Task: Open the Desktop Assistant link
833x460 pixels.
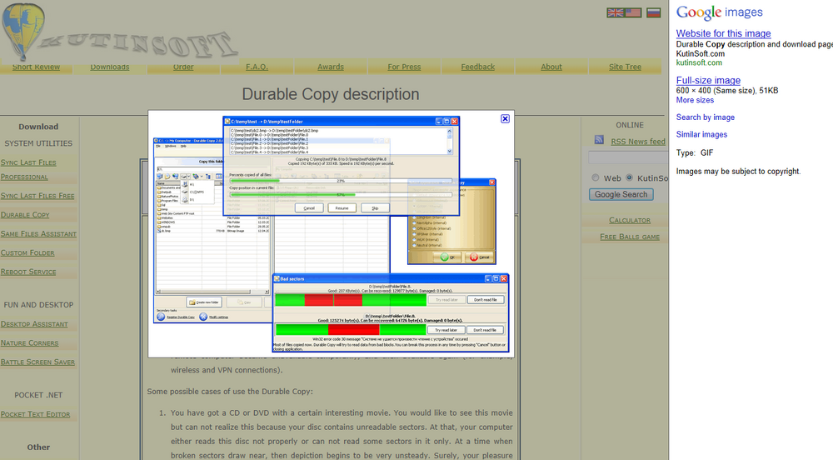Action: click(34, 324)
